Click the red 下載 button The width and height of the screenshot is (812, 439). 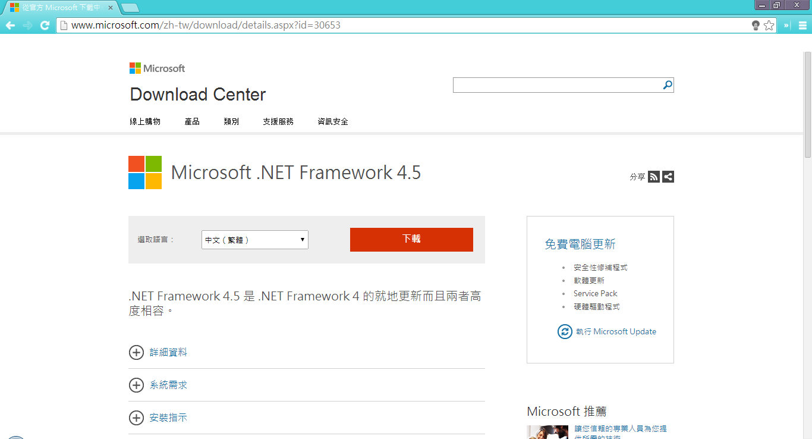411,239
